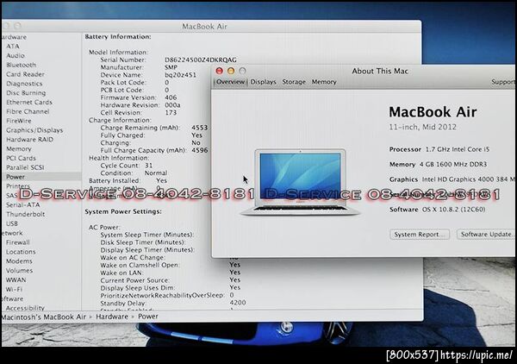Screen dimensions: 517x364
Task: Select Accessibility under Software
Action: click(25, 308)
